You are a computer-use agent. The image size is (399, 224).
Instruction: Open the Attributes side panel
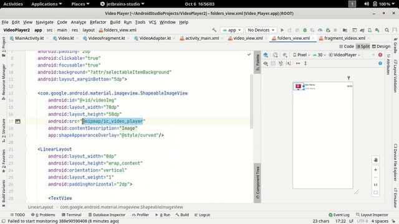tap(388, 64)
